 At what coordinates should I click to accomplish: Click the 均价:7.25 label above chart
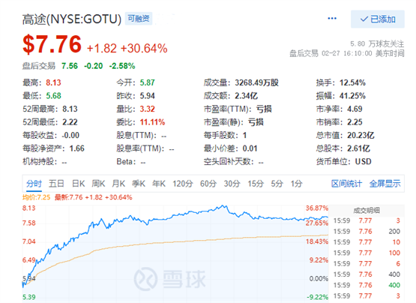point(36,197)
